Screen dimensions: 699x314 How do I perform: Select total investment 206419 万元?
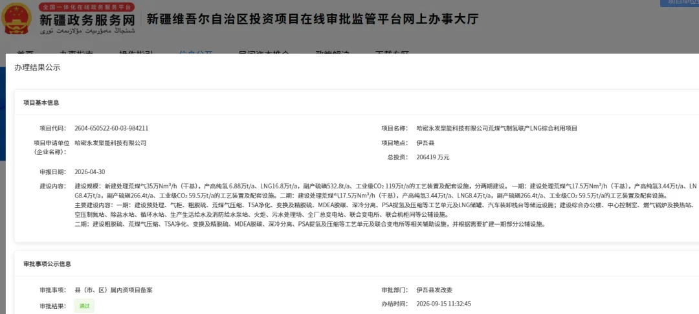click(432, 157)
